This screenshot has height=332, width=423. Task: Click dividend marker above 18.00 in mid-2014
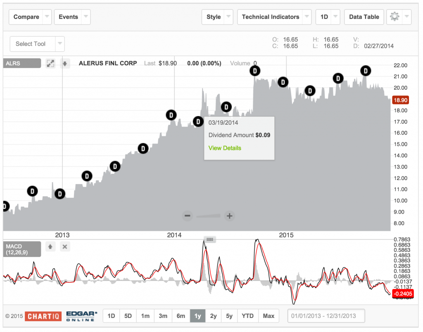coord(226,107)
